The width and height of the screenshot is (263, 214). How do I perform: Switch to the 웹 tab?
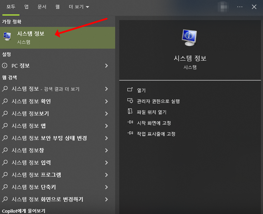tap(58, 7)
